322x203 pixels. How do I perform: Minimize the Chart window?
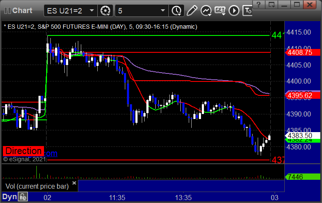284,5
